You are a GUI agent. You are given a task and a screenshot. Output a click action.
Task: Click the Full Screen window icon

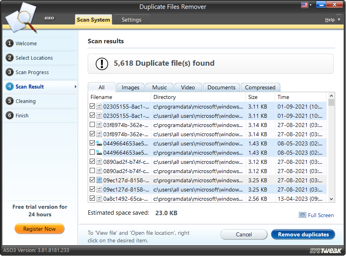(x=304, y=215)
